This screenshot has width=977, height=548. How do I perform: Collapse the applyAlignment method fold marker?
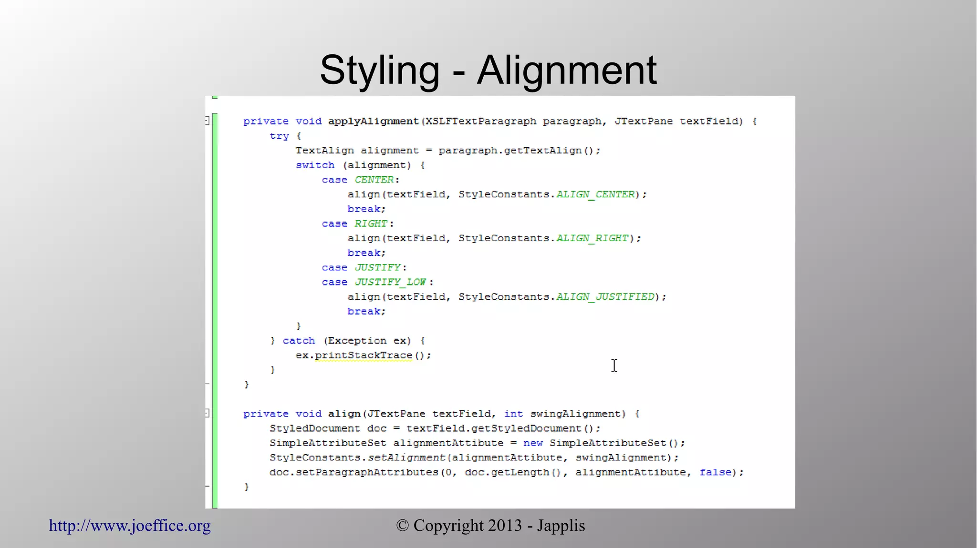[x=208, y=121]
